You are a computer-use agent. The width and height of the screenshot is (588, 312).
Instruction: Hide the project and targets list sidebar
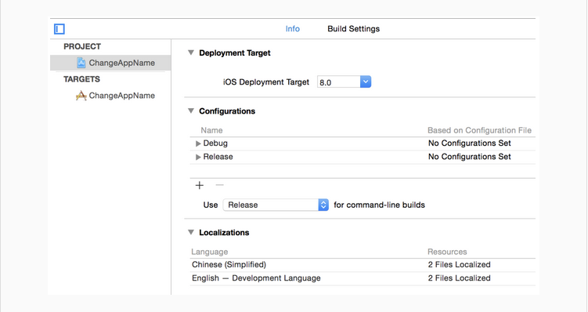(60, 29)
